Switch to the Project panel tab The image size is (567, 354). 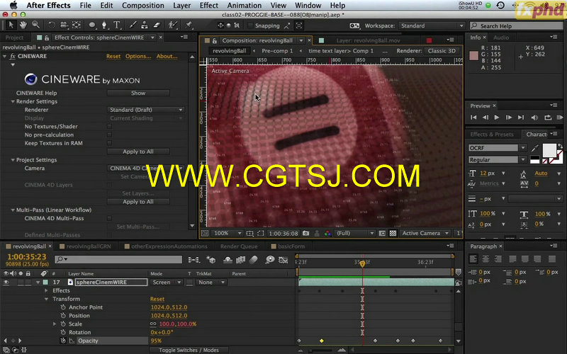coord(14,38)
